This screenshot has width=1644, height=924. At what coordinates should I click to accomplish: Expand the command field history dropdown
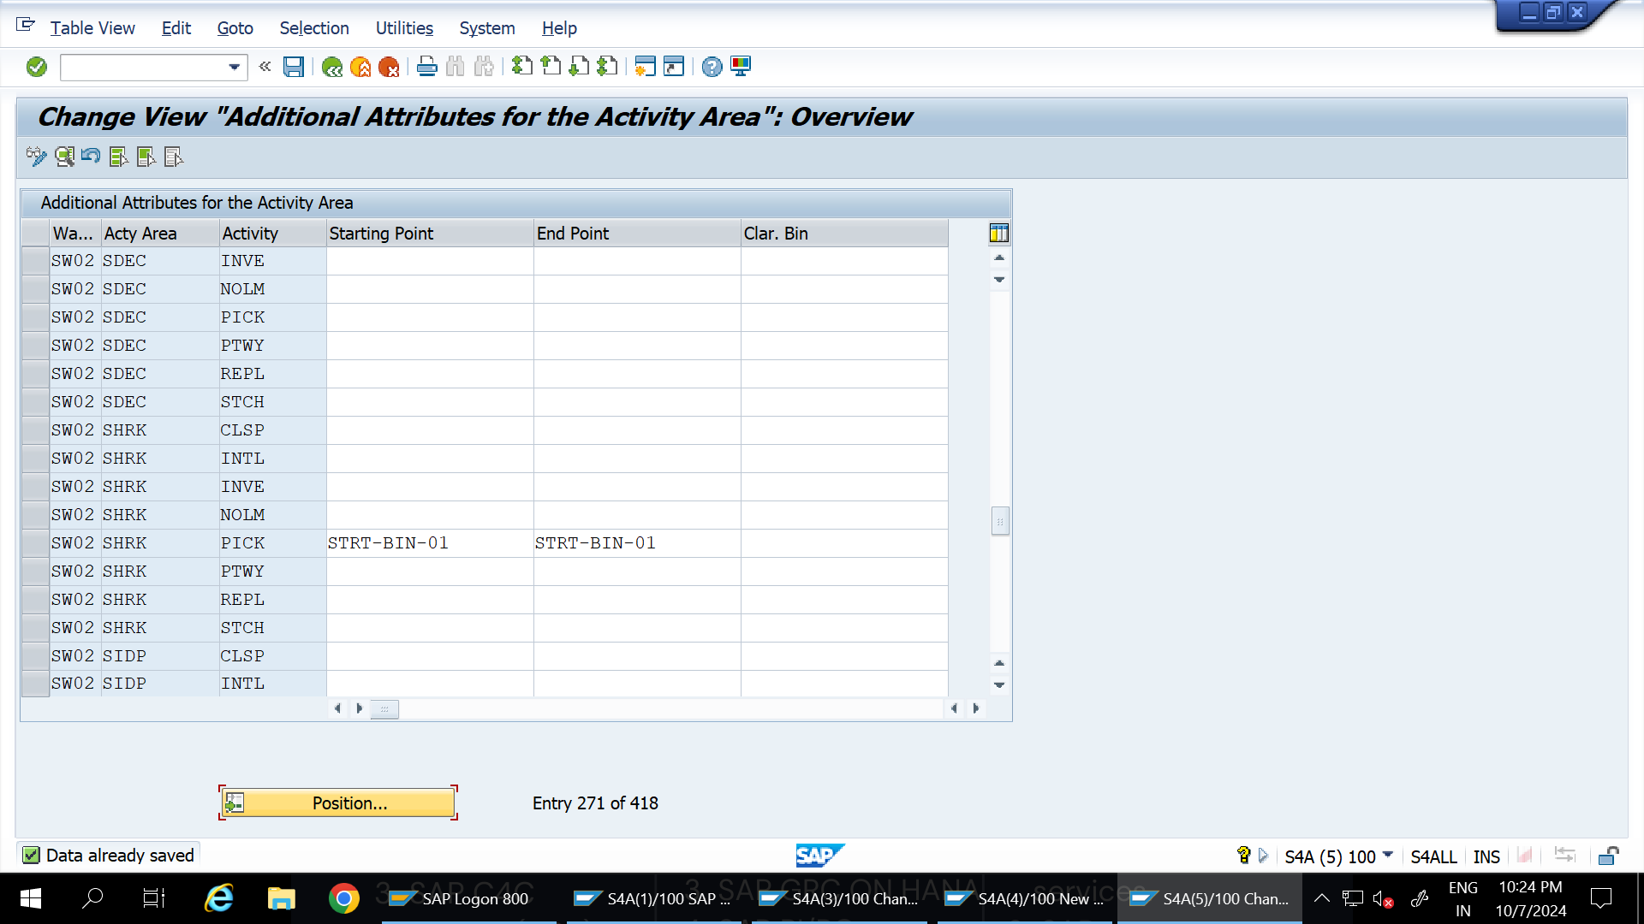[x=232, y=67]
